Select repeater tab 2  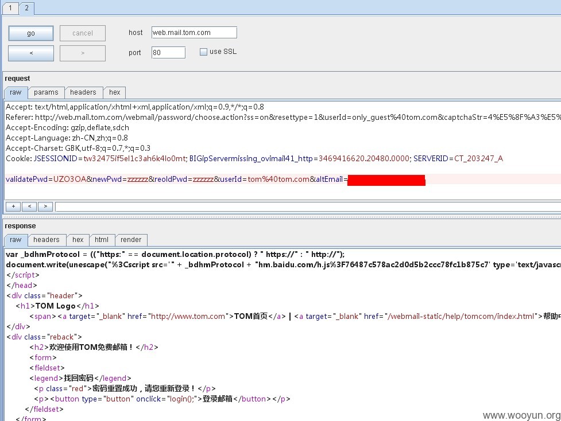click(26, 8)
